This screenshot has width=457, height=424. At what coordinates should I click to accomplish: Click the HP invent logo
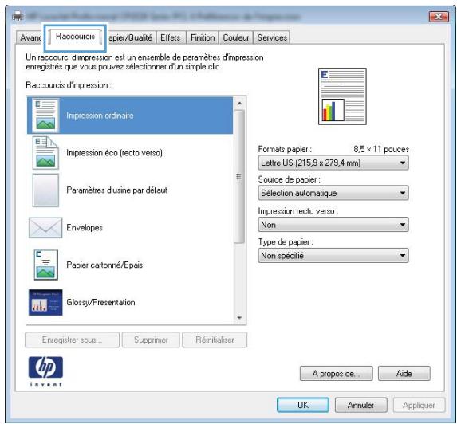[45, 371]
